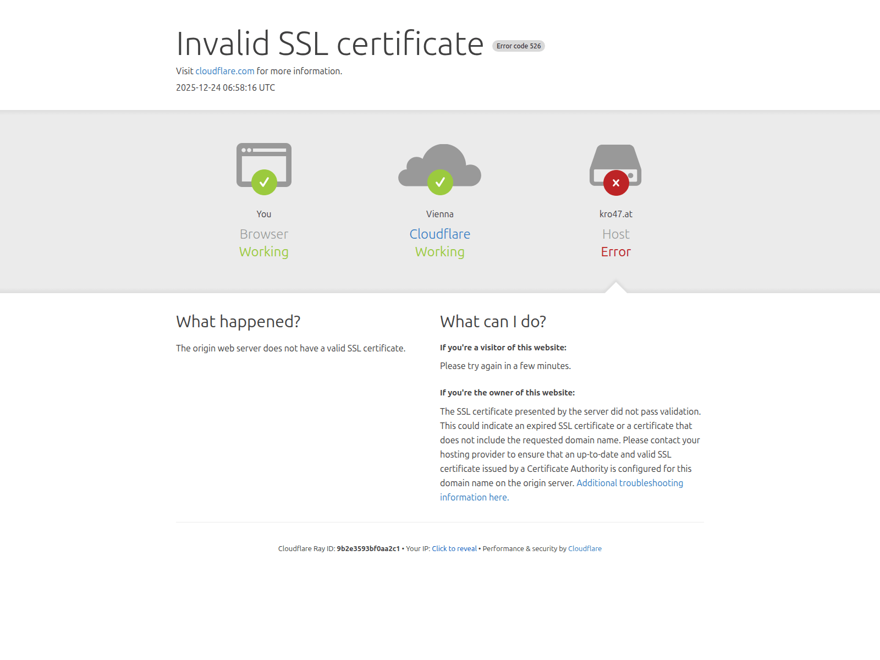
Task: Click the Working status under Cloudflare
Action: (440, 252)
